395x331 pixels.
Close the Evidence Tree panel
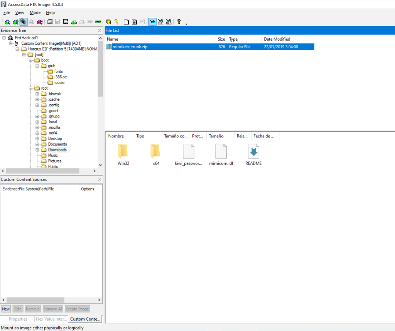(x=99, y=30)
